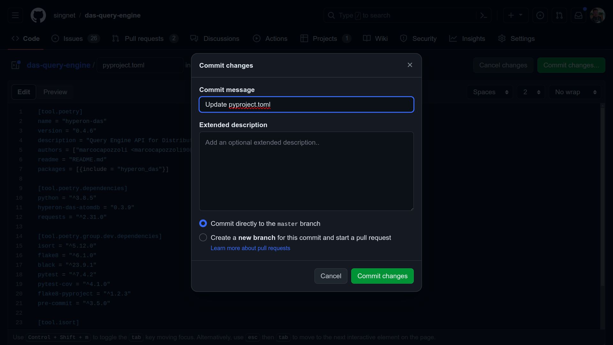Select create a new branch option
This screenshot has height=345, width=613.
point(203,238)
